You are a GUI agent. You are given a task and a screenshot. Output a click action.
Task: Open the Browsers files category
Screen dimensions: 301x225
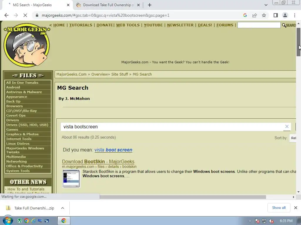point(14,106)
